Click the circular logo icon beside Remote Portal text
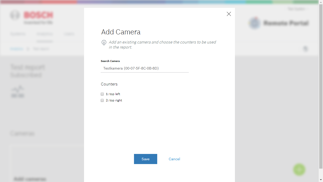The height and width of the screenshot is (182, 323). (255, 23)
